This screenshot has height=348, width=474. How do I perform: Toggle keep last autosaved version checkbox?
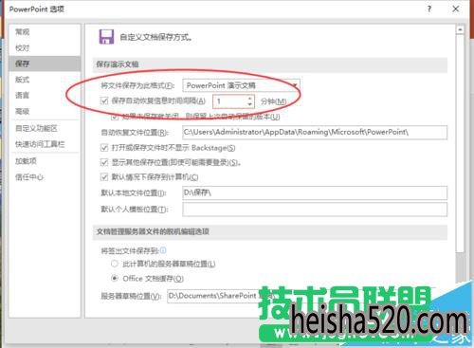[x=115, y=117]
